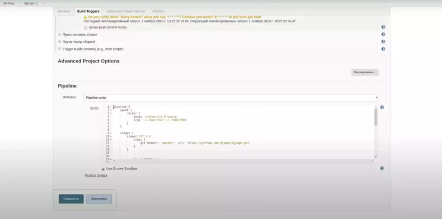Viewport: 442px width, 219px height.
Task: Open the django_1 breadcrumb link
Action: 31,3
